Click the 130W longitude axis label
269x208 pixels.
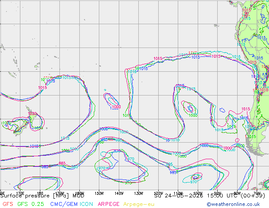(139, 193)
